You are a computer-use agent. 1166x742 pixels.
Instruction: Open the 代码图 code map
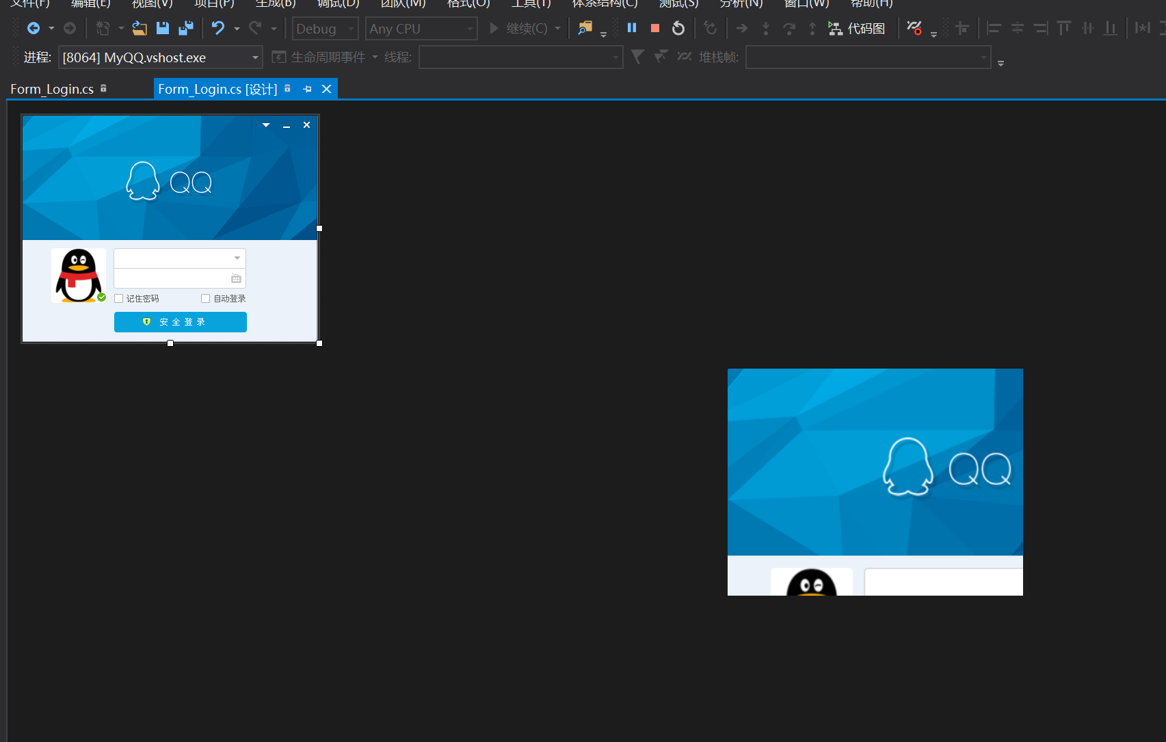tap(857, 28)
